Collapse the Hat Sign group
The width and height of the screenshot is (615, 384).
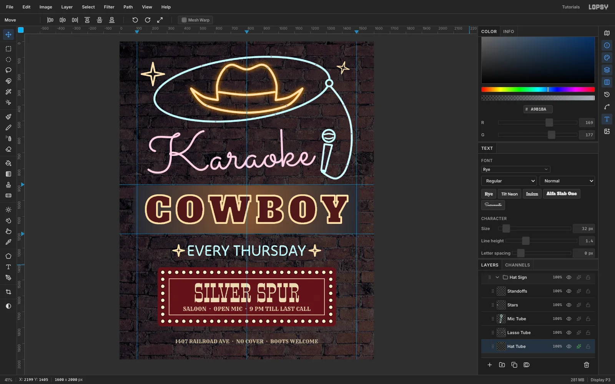point(497,277)
